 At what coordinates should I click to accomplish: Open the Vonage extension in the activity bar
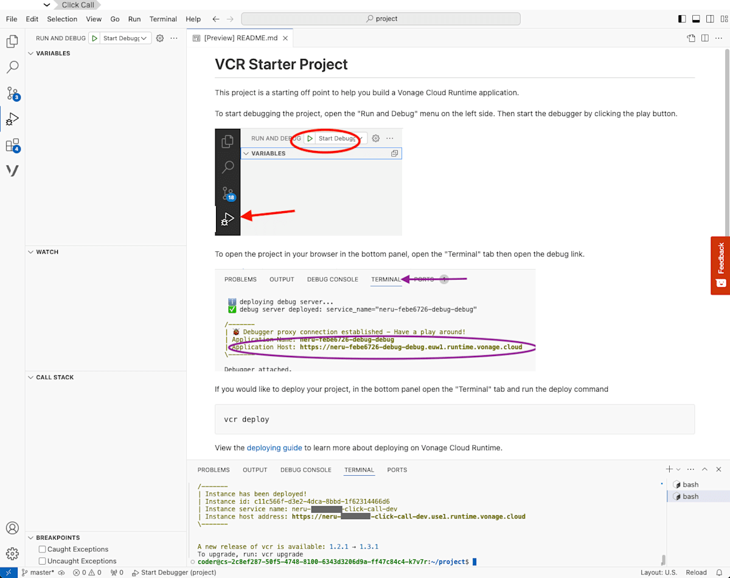coord(12,171)
